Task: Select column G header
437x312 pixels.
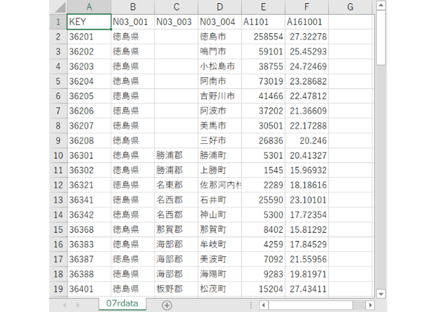Action: [x=350, y=7]
